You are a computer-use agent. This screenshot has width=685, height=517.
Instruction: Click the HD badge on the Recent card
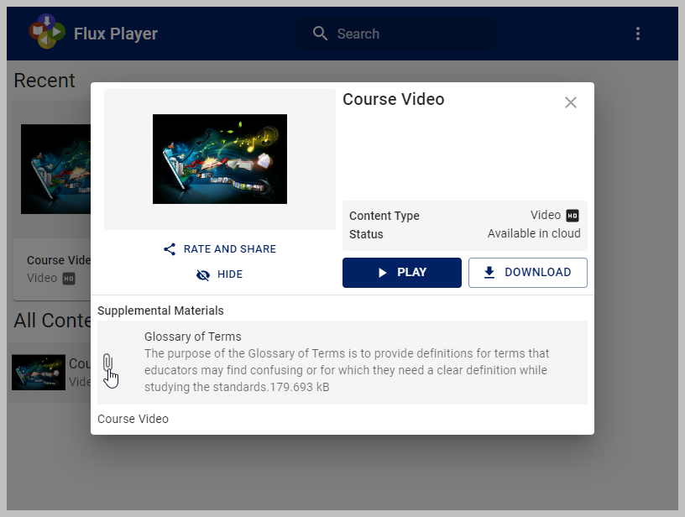(69, 279)
